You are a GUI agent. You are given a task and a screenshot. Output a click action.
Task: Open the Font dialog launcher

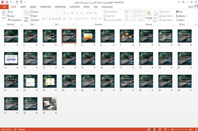click(73, 24)
